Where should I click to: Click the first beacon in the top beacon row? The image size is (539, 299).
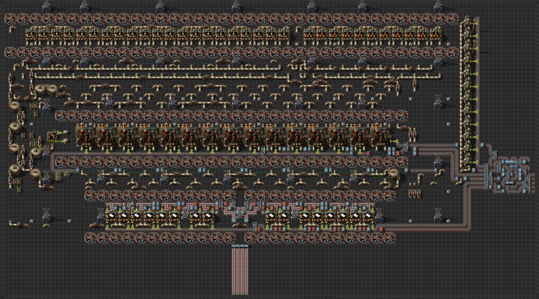pyautogui.click(x=11, y=18)
